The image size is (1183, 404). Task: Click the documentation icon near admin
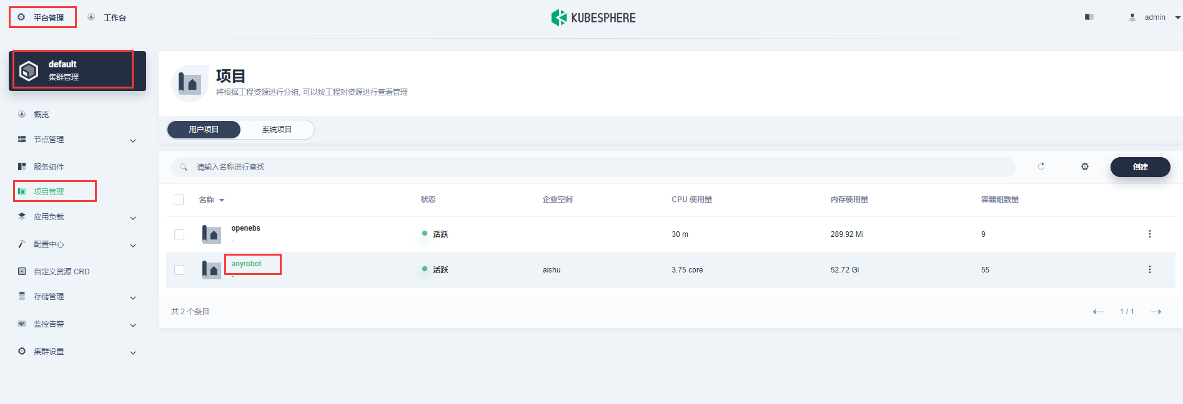point(1089,17)
